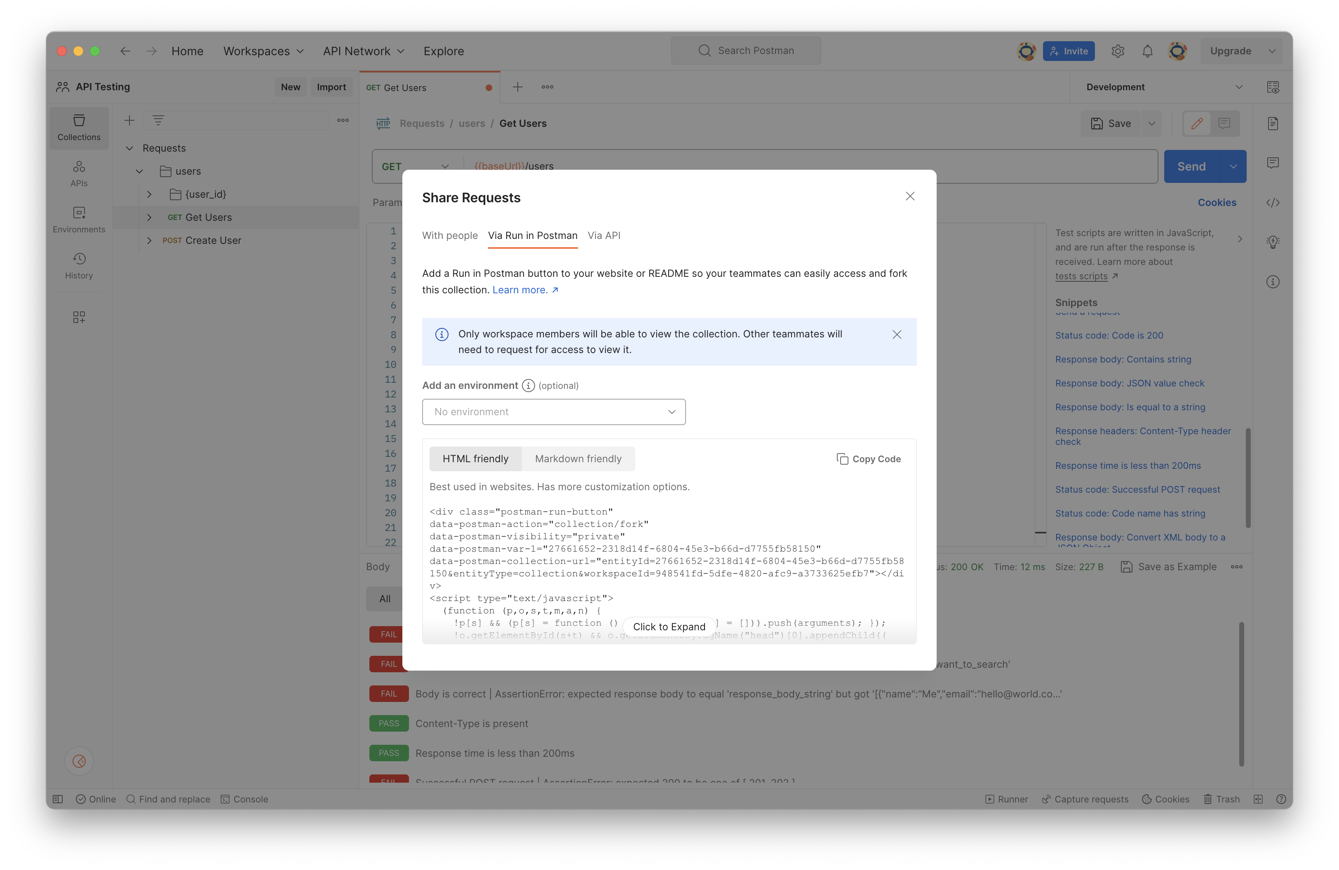This screenshot has width=1339, height=870.
Task: Open a new tab with plus icon
Action: click(518, 87)
